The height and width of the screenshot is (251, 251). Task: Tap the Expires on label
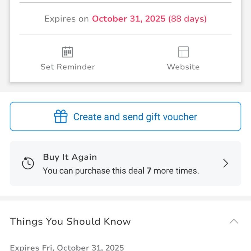pos(67,19)
